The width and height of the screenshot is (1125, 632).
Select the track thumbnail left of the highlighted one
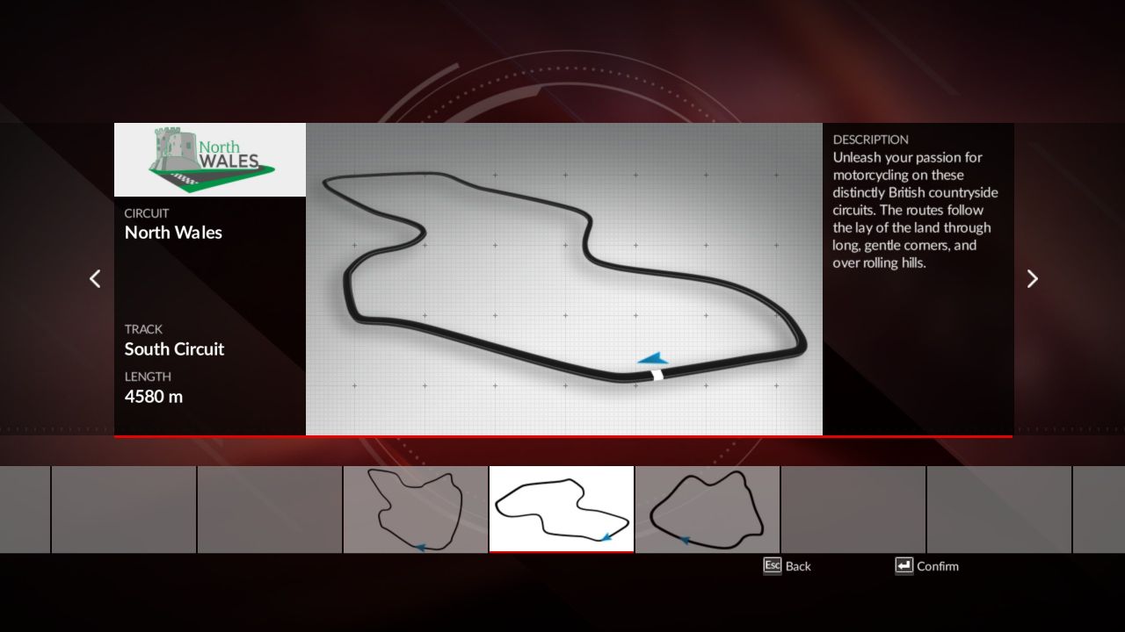pyautogui.click(x=416, y=509)
